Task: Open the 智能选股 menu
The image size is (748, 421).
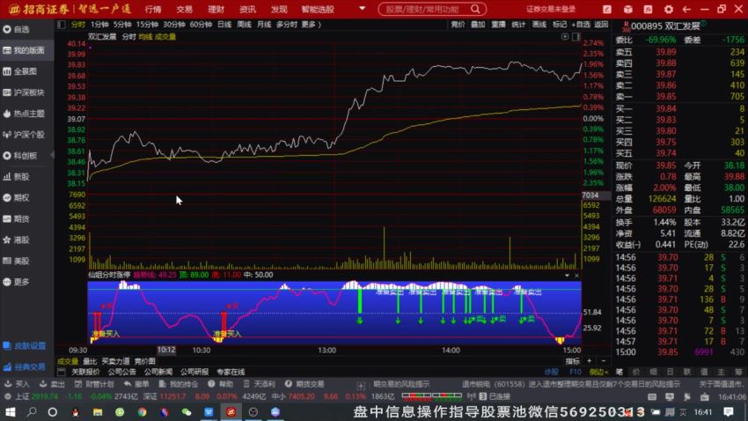Action: click(318, 9)
